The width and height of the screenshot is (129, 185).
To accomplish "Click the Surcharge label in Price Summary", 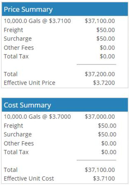I will pos(18,39).
